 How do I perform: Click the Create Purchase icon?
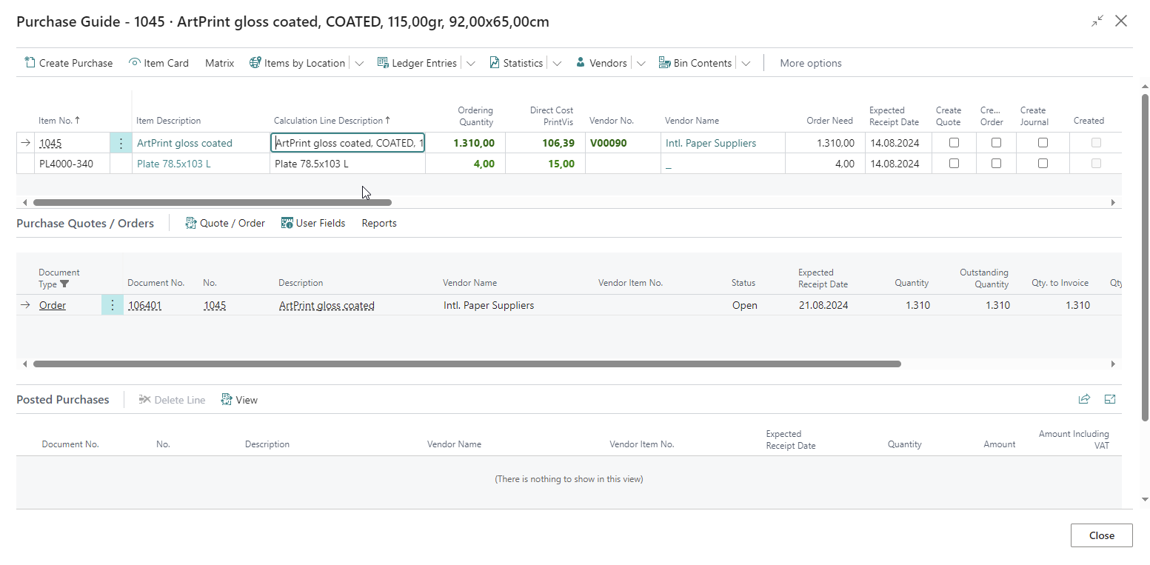click(30, 63)
